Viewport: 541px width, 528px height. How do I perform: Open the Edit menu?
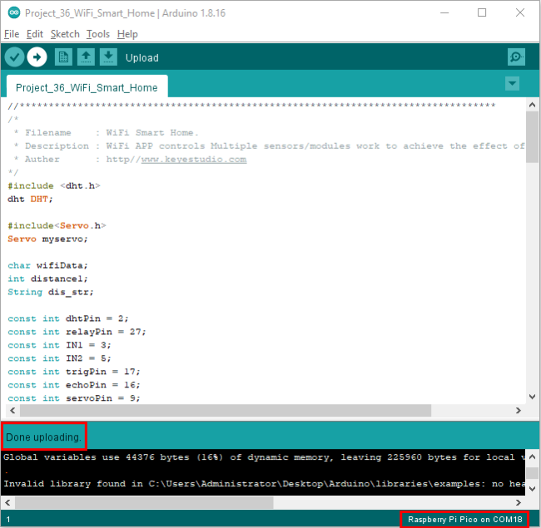click(x=34, y=34)
